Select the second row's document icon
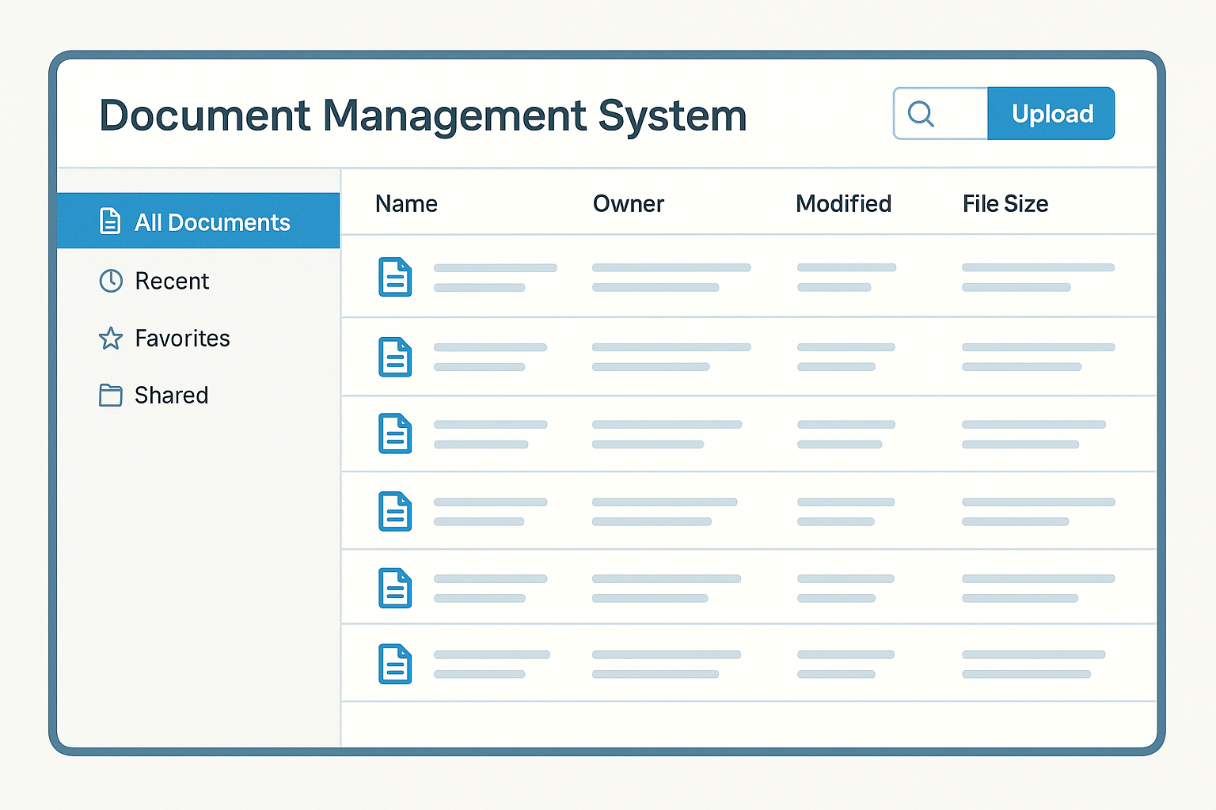Image resolution: width=1216 pixels, height=810 pixels. pyautogui.click(x=396, y=357)
